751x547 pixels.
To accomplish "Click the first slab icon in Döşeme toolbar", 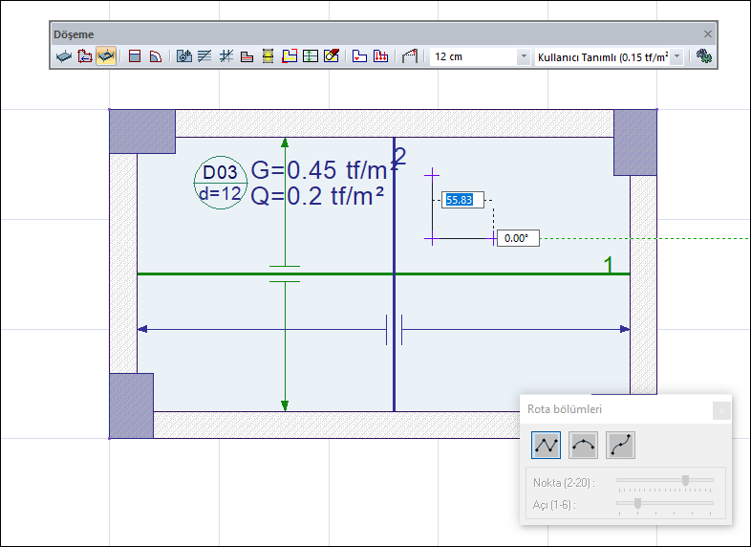I will pos(64,56).
